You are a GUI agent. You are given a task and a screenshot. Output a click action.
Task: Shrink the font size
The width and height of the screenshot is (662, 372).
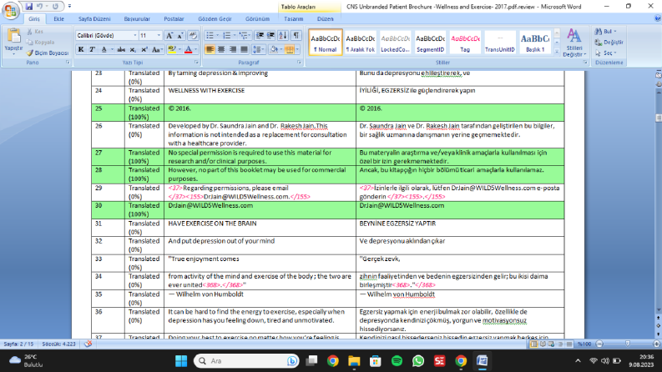click(180, 35)
